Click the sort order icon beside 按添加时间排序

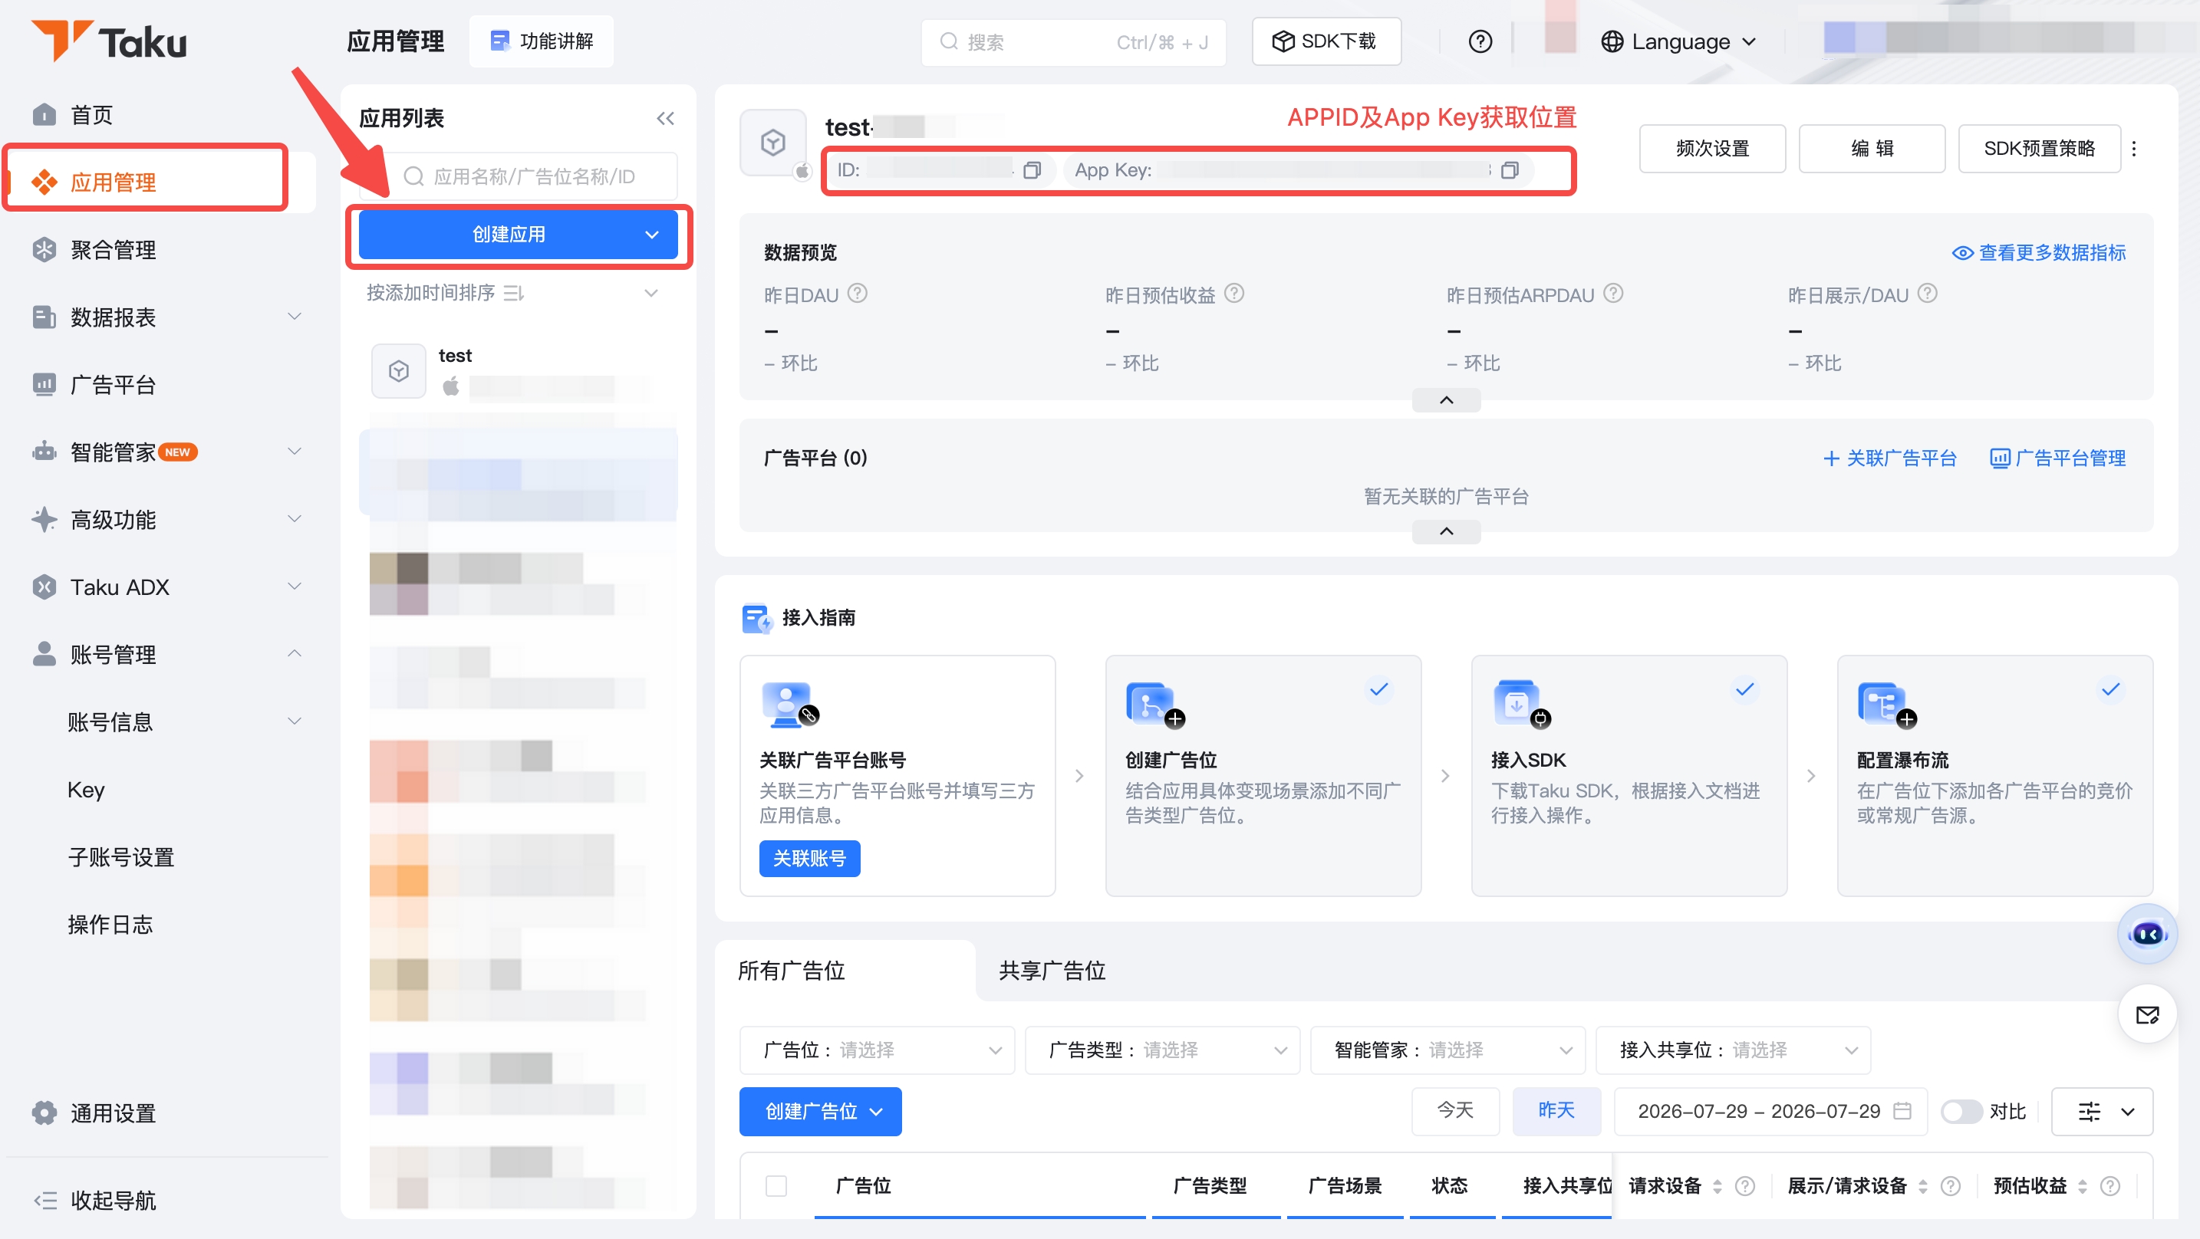click(513, 293)
